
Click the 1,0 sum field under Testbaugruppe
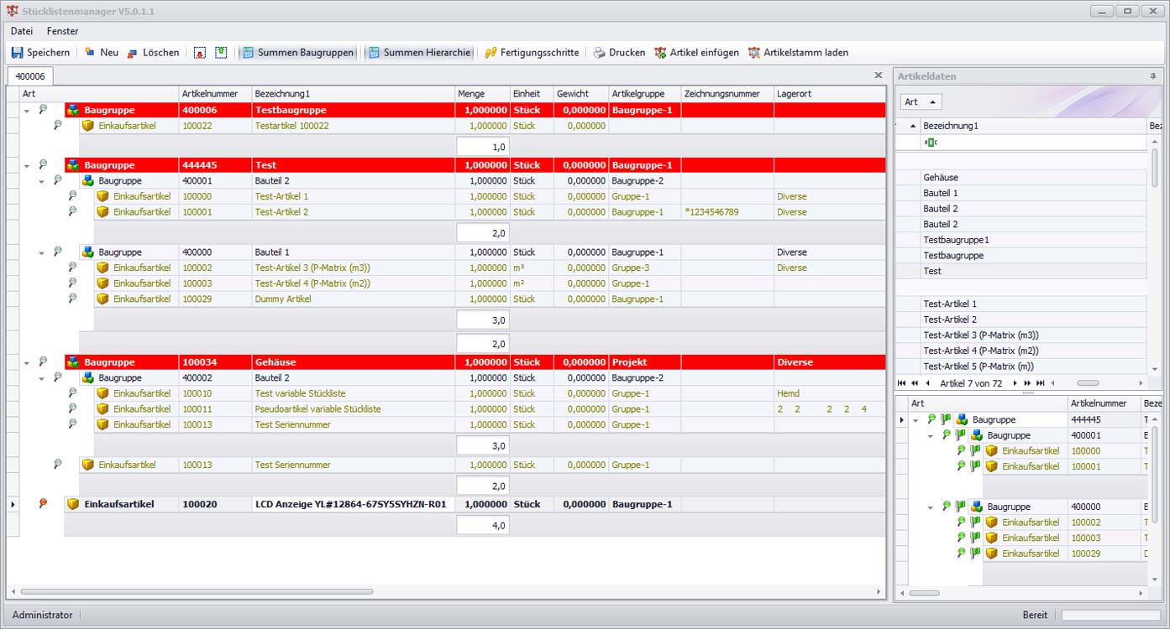tap(482, 147)
